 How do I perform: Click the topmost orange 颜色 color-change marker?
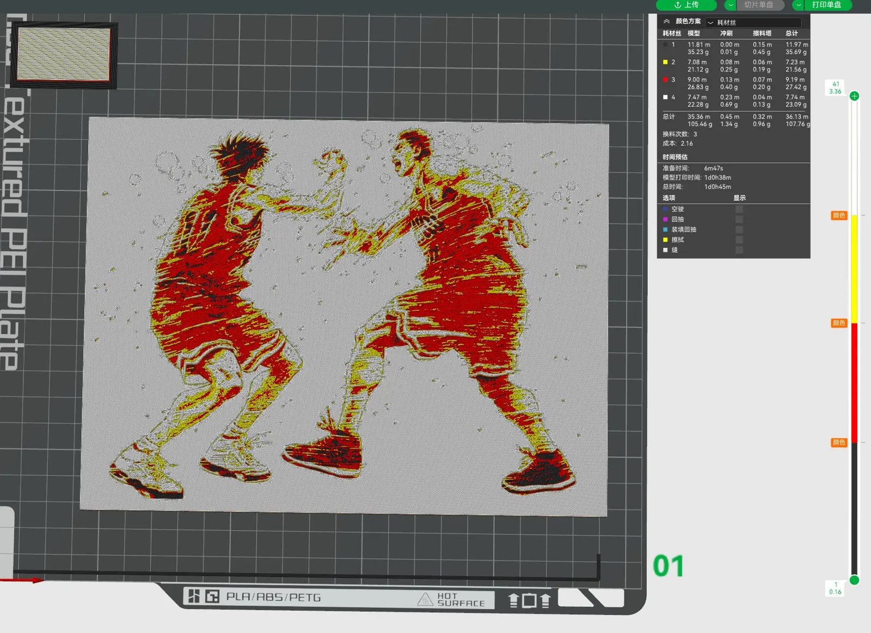click(839, 215)
